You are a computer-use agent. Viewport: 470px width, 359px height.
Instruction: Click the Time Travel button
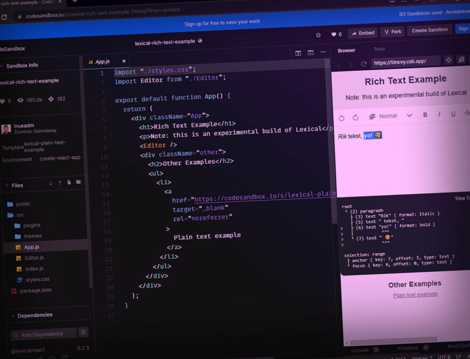point(462,198)
